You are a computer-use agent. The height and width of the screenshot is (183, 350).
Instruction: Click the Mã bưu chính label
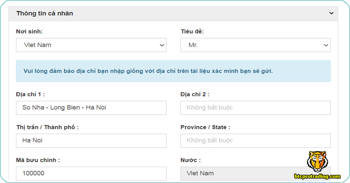tap(38, 160)
